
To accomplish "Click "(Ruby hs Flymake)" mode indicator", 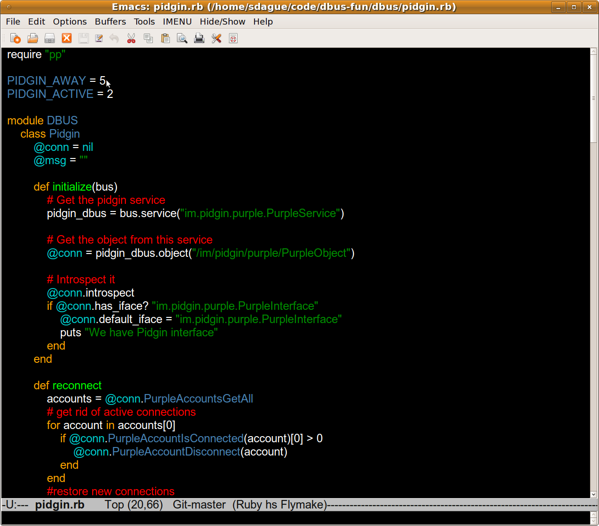I will (x=280, y=505).
